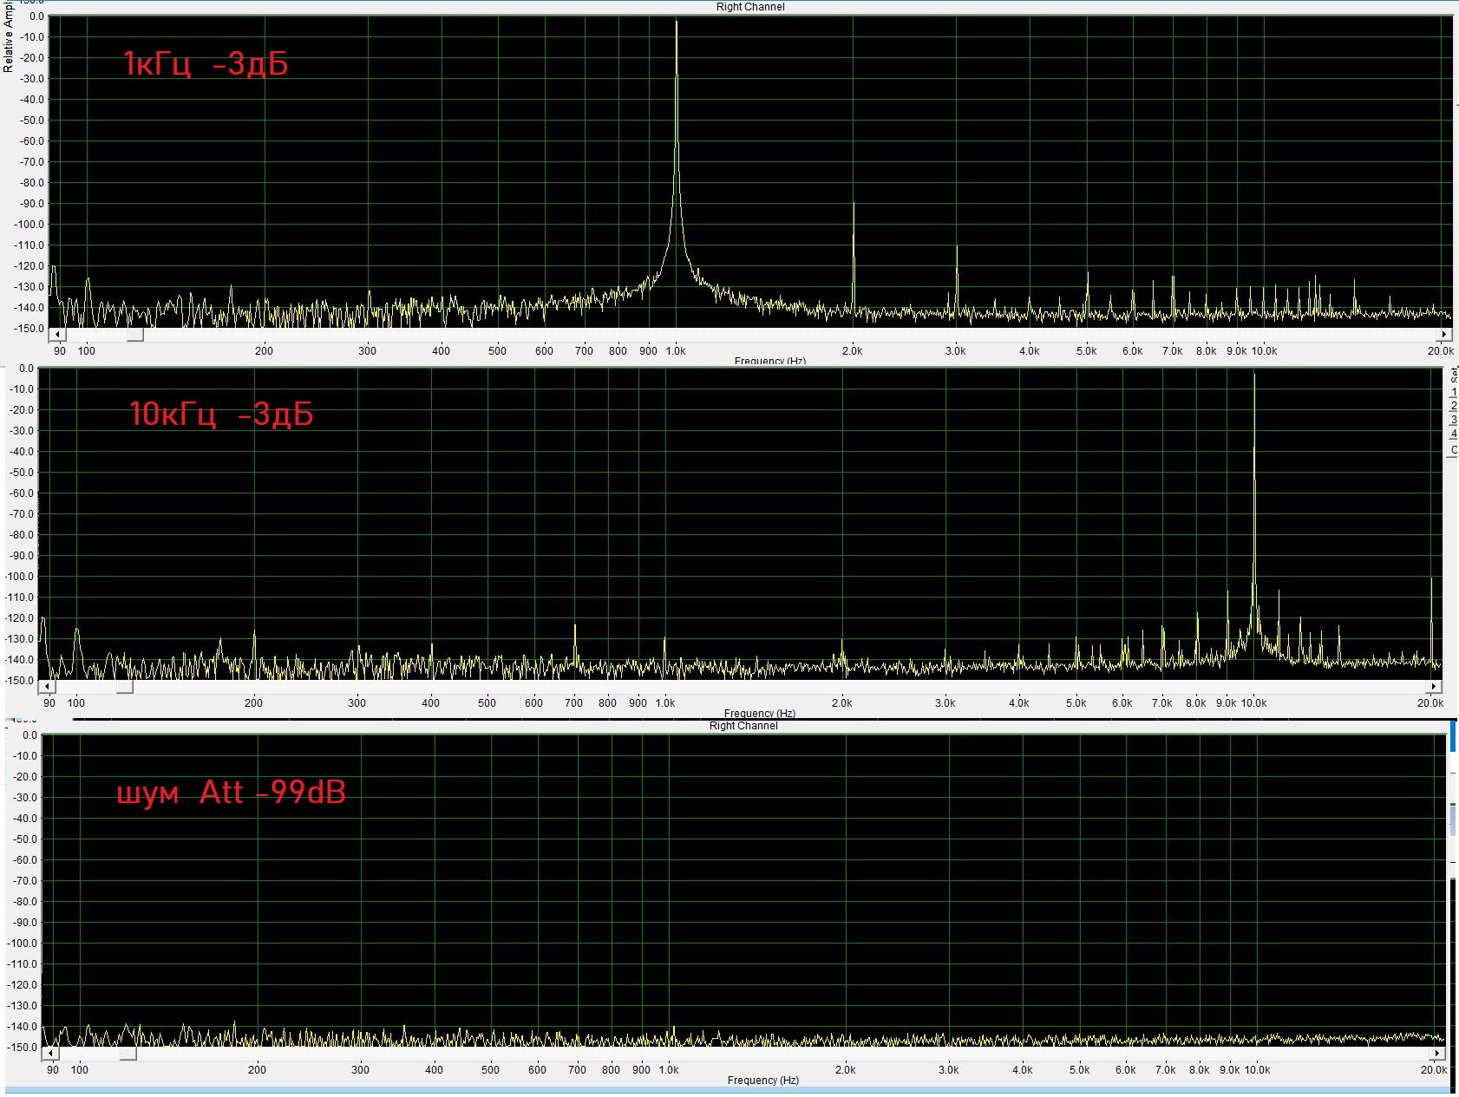Click the 10.0k tick label under 10кГц chart
1459x1097 pixels.
pos(1253,703)
